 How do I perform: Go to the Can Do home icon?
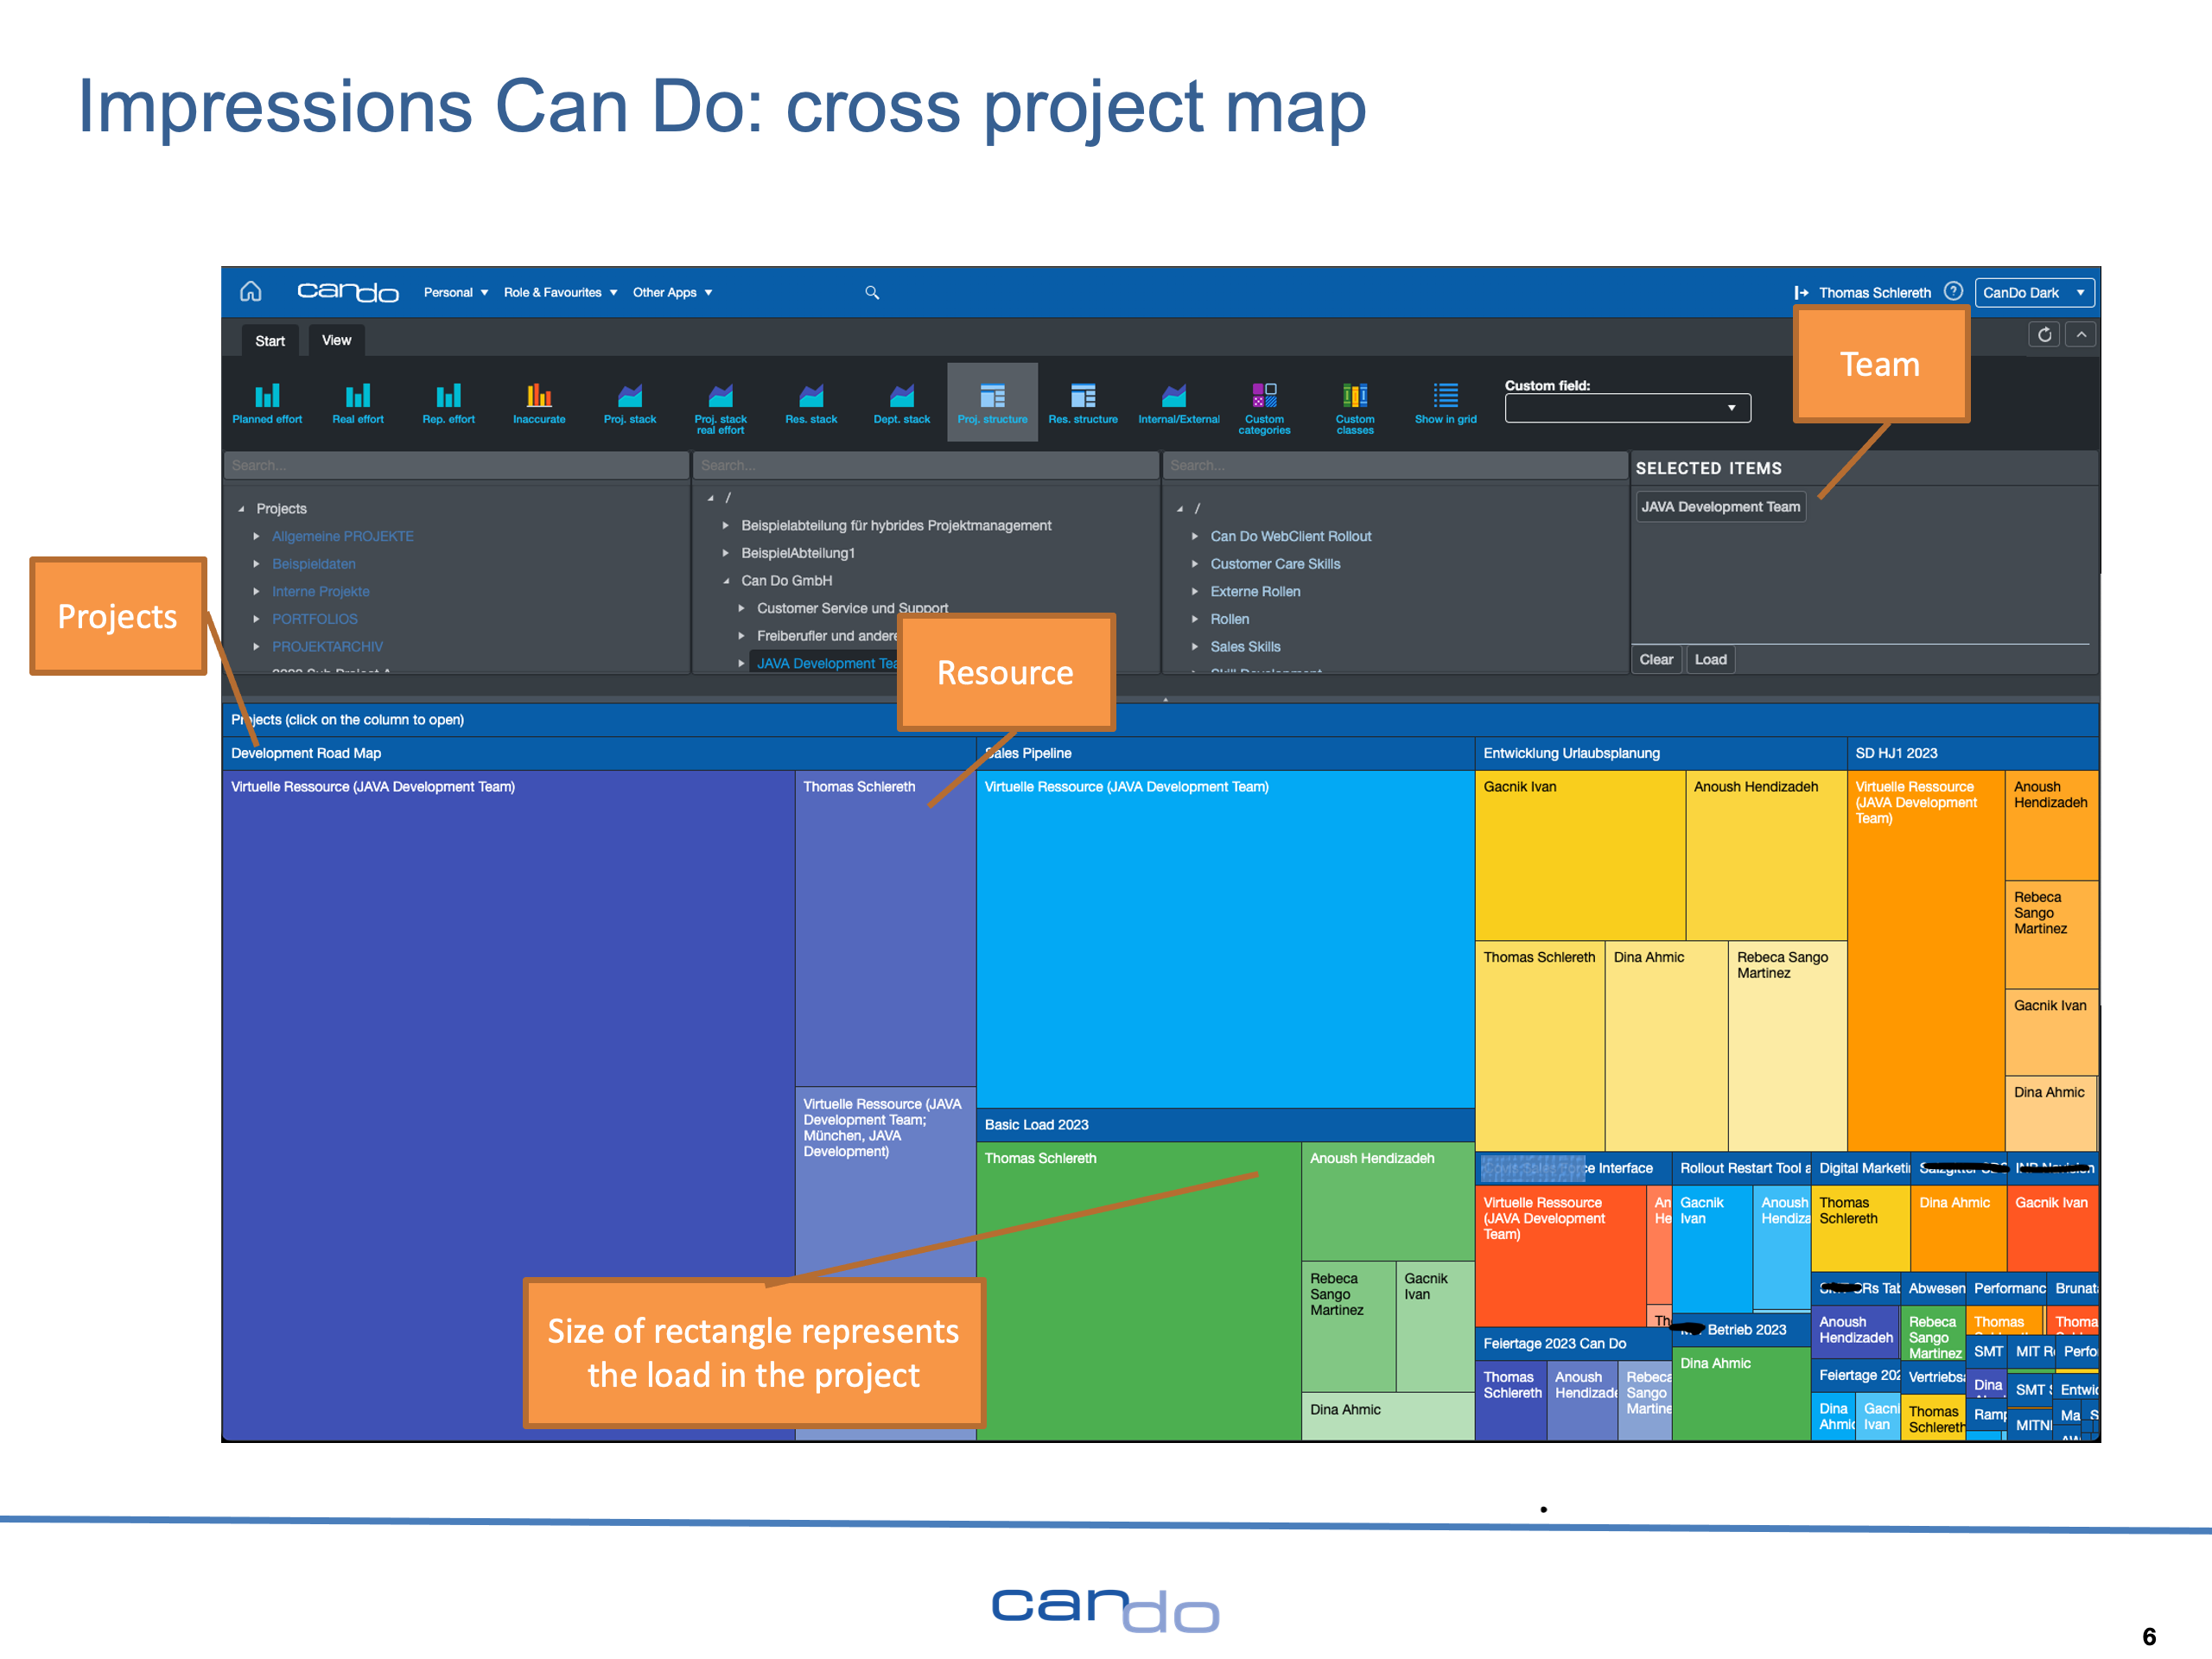(x=251, y=291)
